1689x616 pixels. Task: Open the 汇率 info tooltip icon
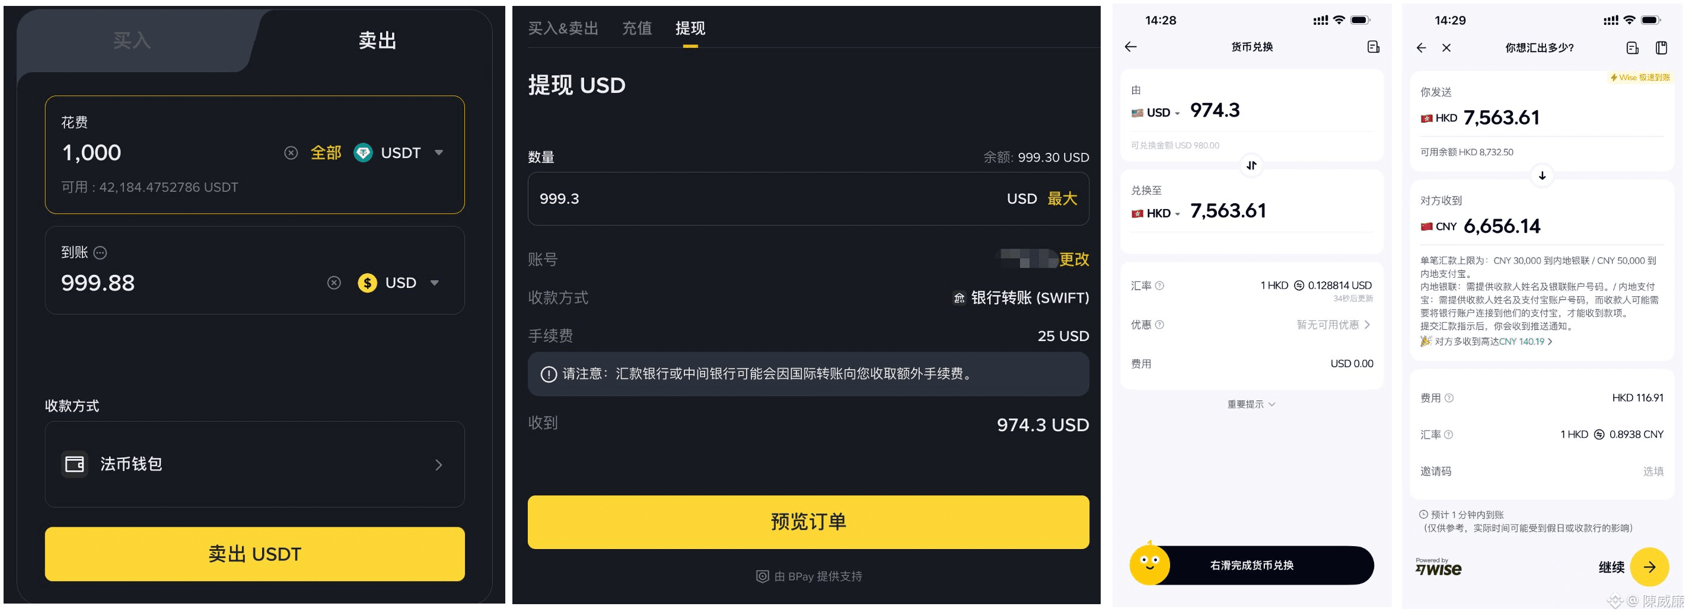click(1159, 285)
